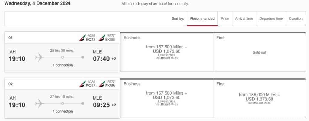This screenshot has width=309, height=121.
Task: Sort results by Recommended
Action: click(202, 18)
